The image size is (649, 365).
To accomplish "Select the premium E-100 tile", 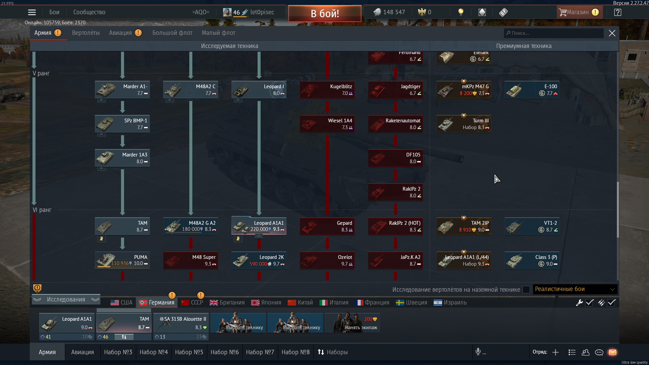I will tap(532, 90).
